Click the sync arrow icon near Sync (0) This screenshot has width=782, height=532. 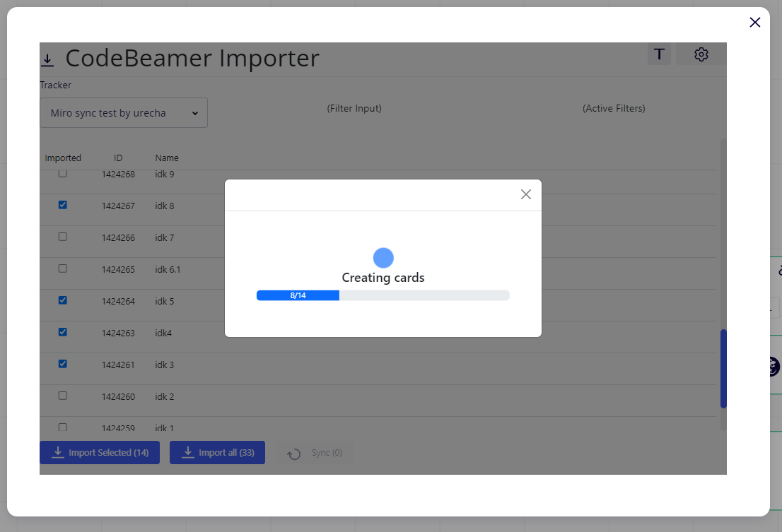(293, 454)
